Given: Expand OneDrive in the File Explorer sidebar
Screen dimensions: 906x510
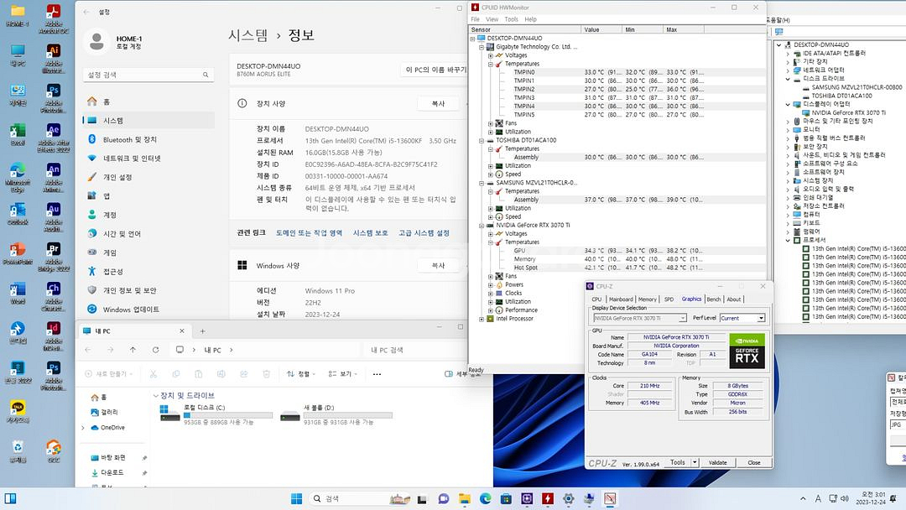Looking at the screenshot, I should [x=83, y=428].
